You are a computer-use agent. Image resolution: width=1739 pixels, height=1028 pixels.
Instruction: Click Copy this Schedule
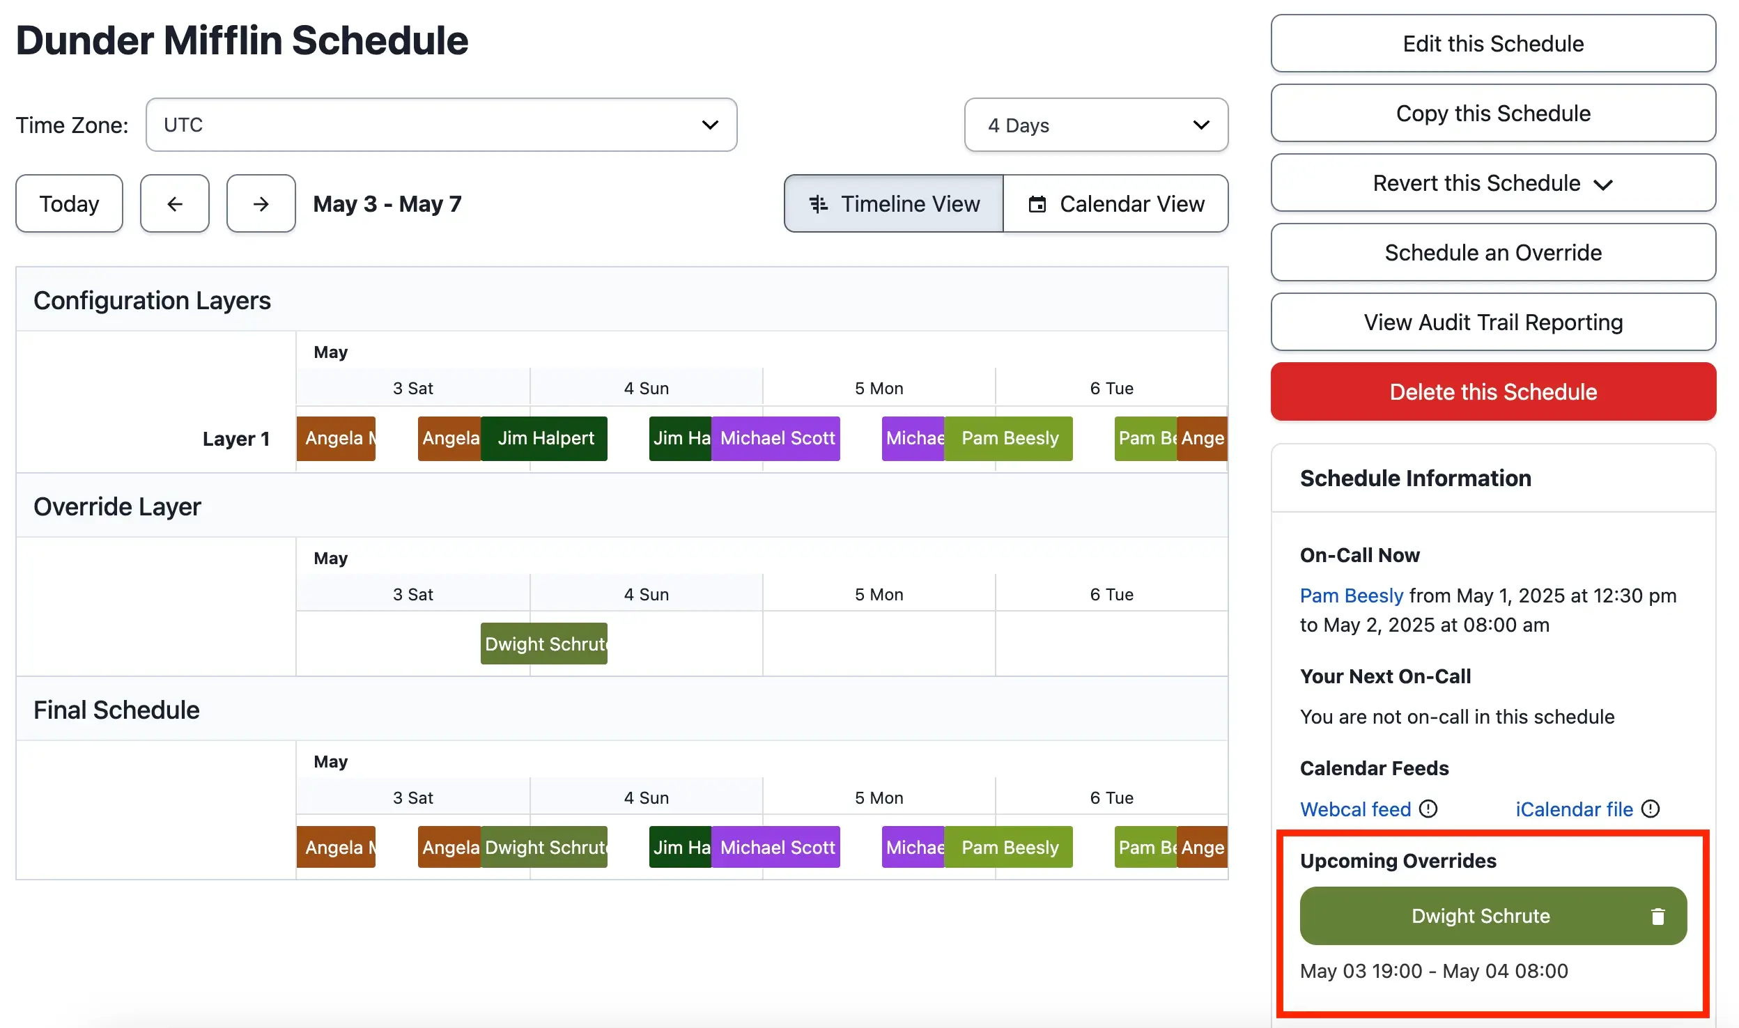1493,113
